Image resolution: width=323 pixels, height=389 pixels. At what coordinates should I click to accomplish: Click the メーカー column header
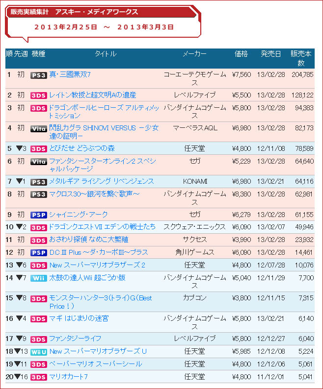click(195, 54)
